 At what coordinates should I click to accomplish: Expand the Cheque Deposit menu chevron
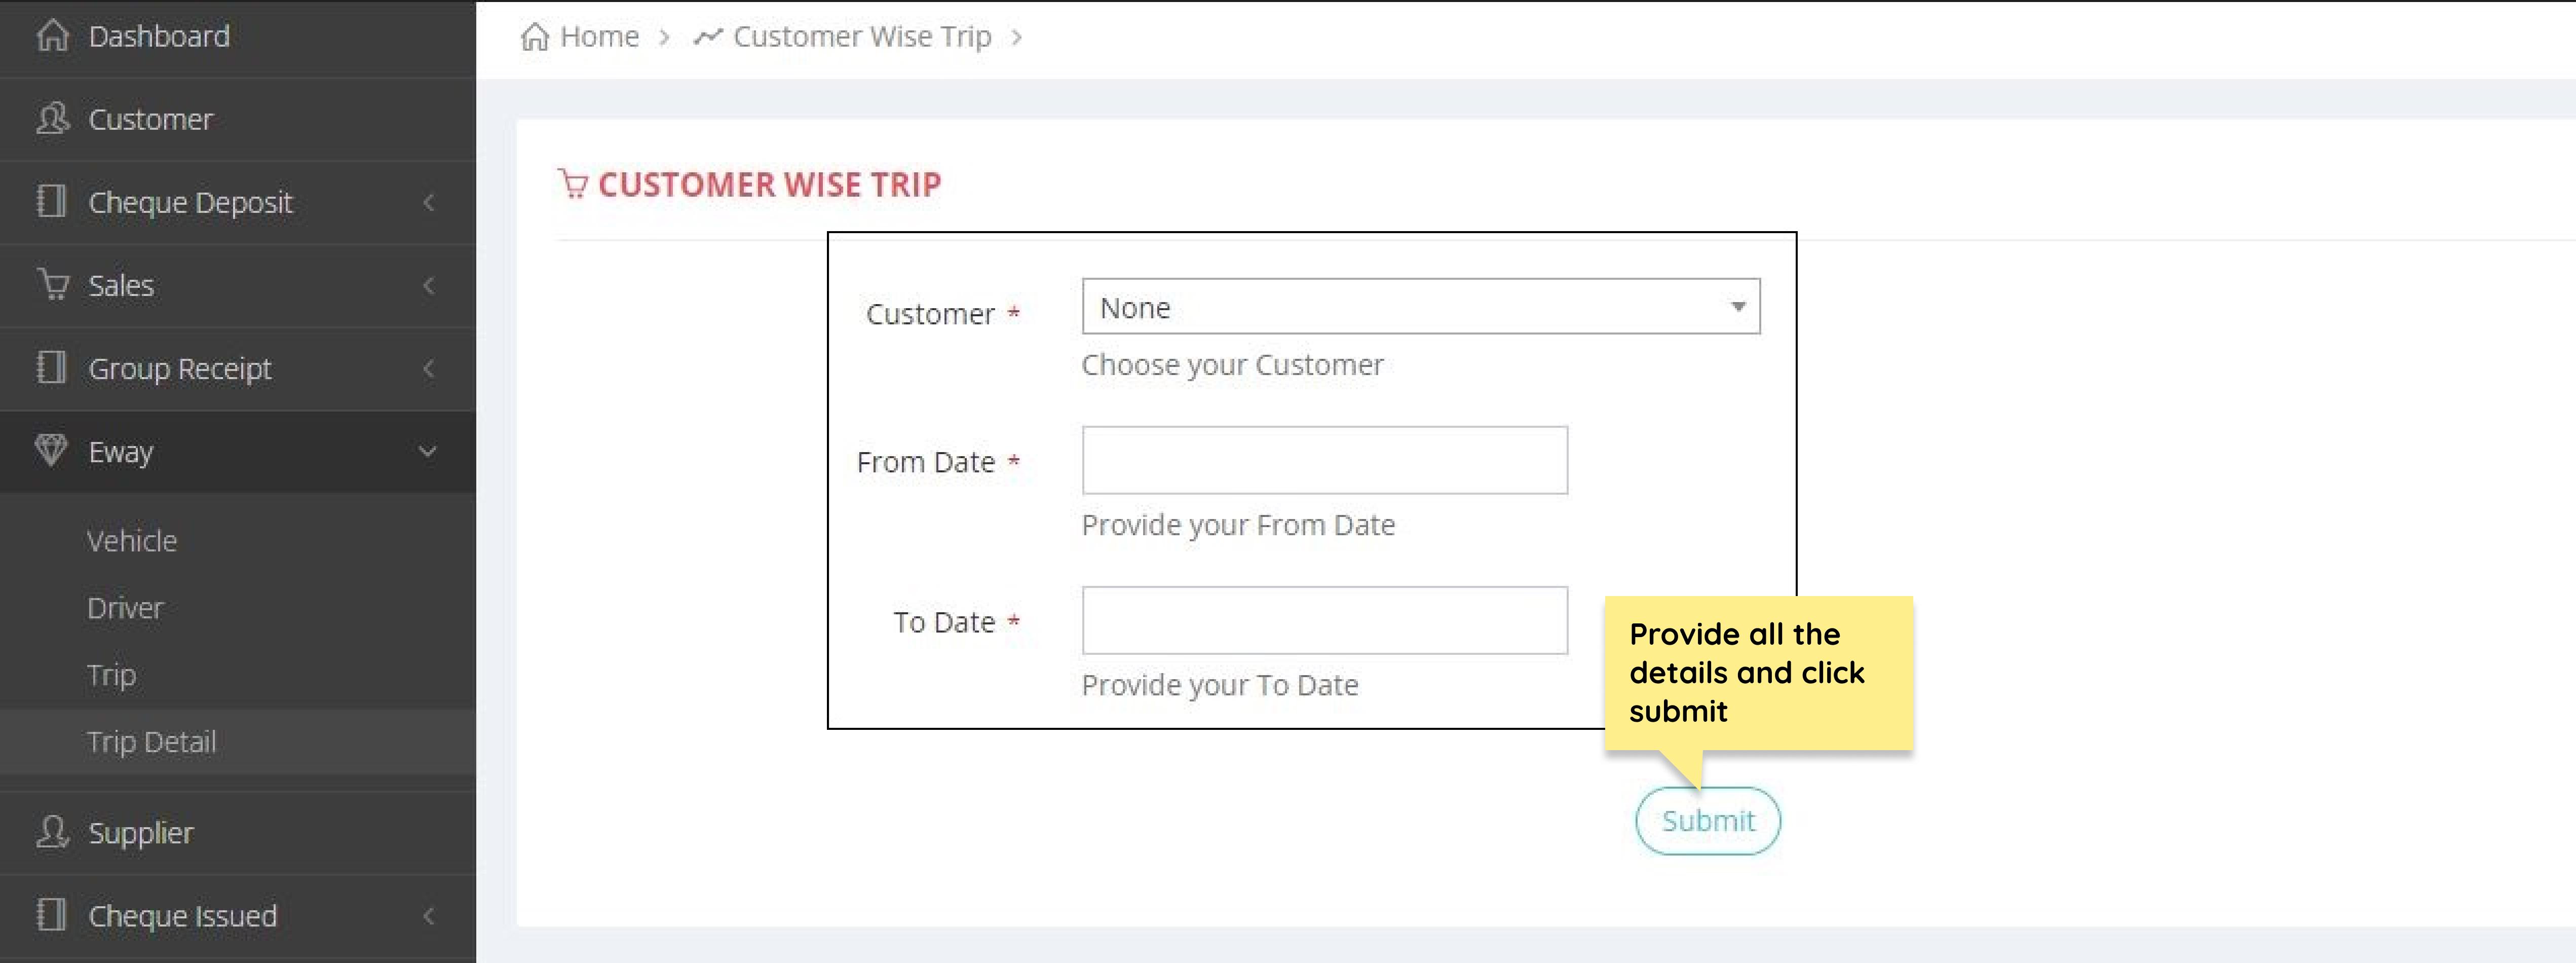[429, 203]
